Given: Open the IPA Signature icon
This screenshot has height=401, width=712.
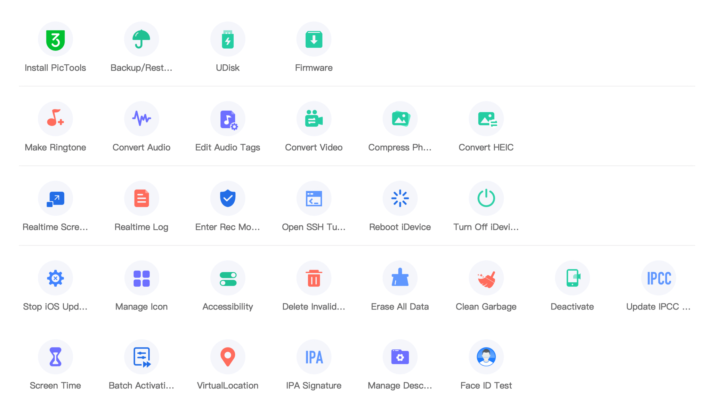Looking at the screenshot, I should point(314,357).
